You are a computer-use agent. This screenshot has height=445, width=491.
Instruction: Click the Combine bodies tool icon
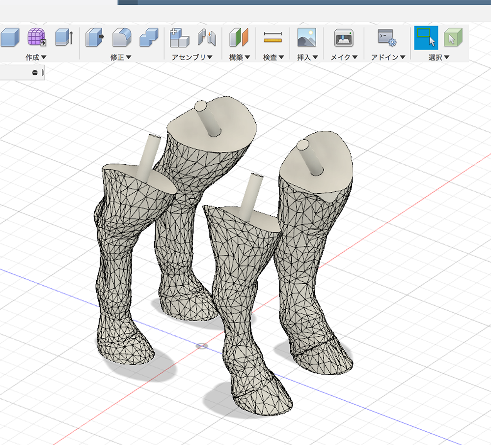coord(149,38)
